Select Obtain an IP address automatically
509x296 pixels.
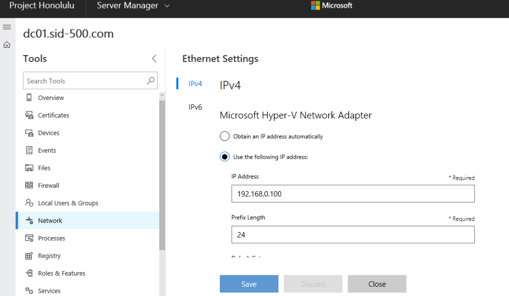(224, 136)
